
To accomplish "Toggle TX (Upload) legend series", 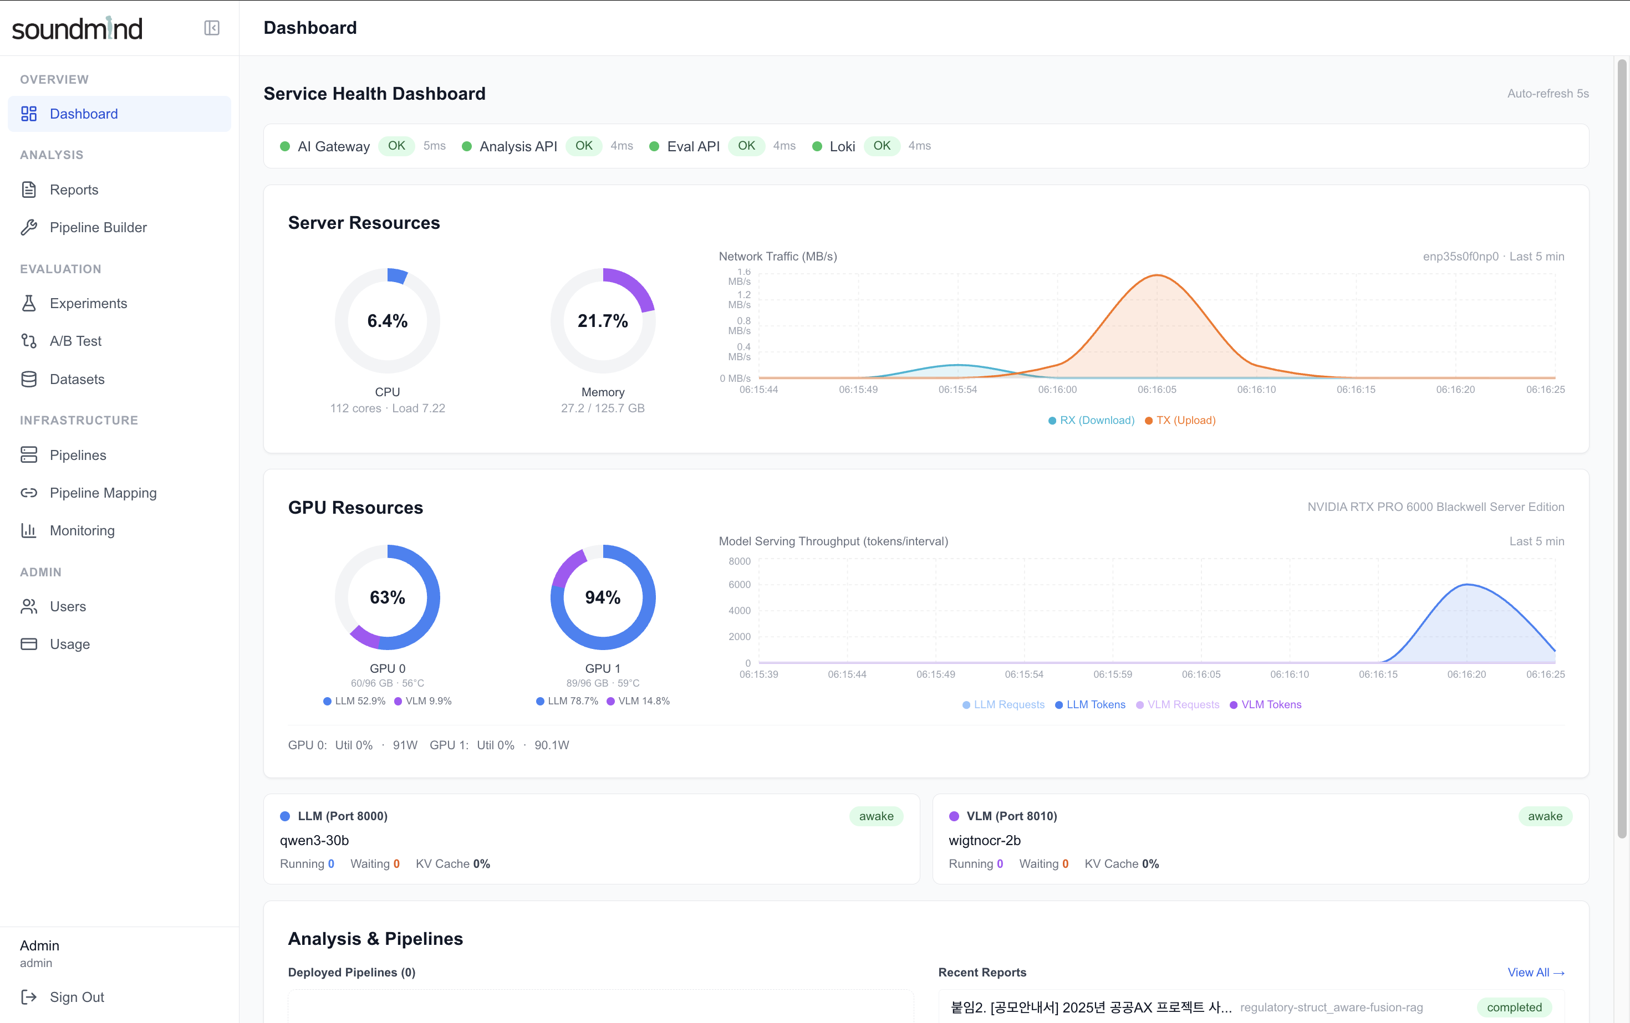I will pyautogui.click(x=1180, y=420).
